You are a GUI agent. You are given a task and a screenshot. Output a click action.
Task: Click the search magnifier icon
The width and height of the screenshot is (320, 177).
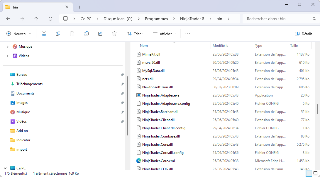point(314,19)
